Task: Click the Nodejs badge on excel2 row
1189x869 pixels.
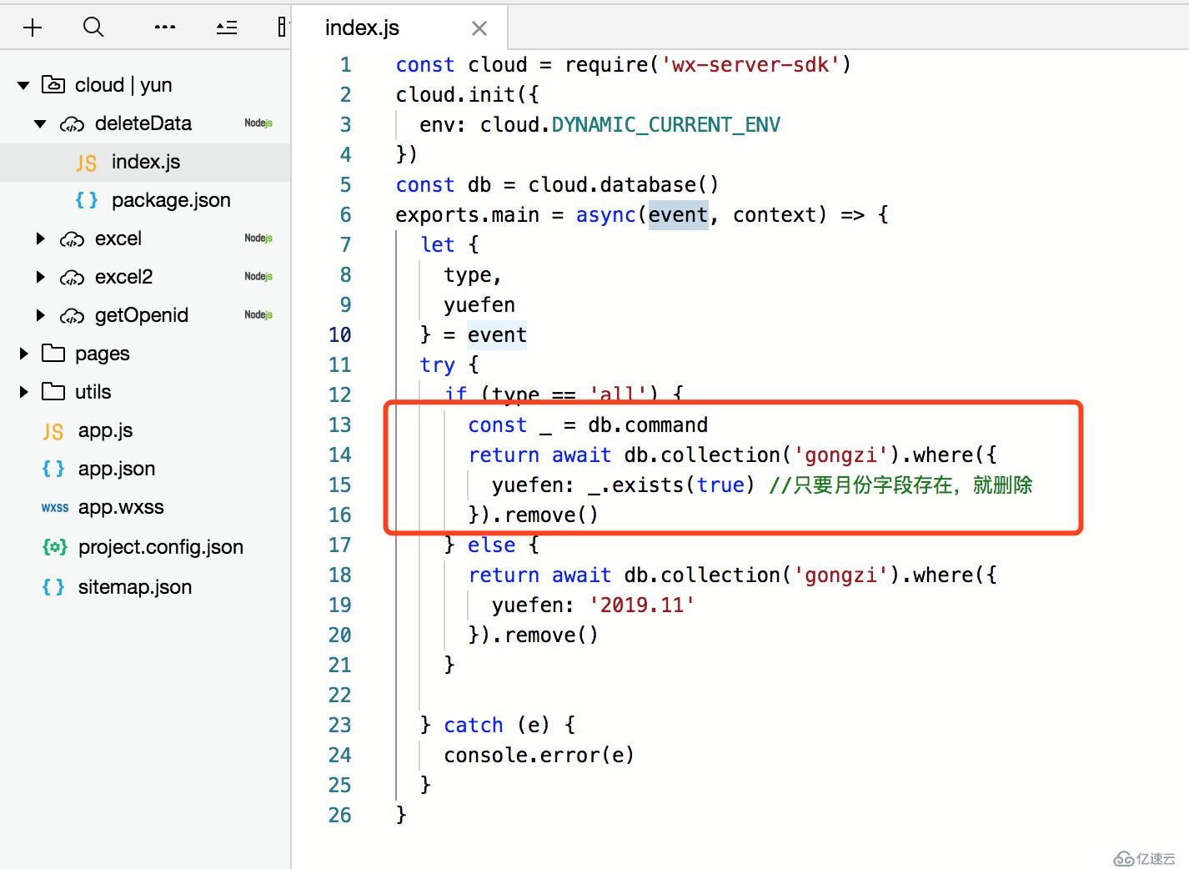Action: point(258,277)
